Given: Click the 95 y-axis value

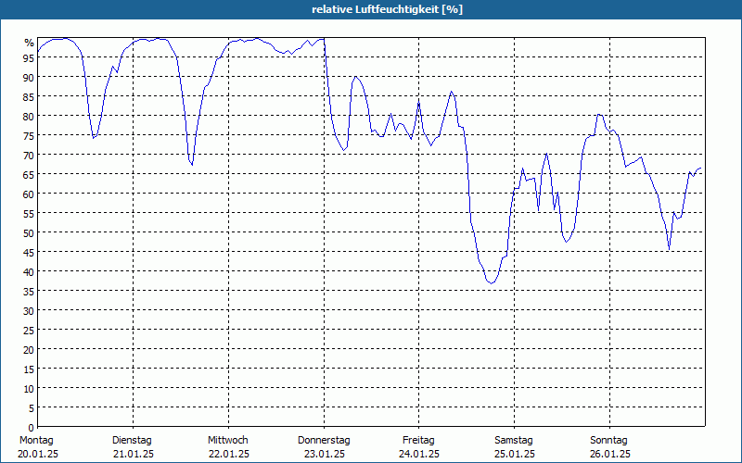Looking at the screenshot, I should click(30, 57).
